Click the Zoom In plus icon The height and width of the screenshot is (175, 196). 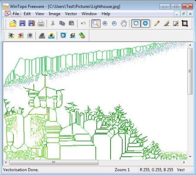(105, 24)
